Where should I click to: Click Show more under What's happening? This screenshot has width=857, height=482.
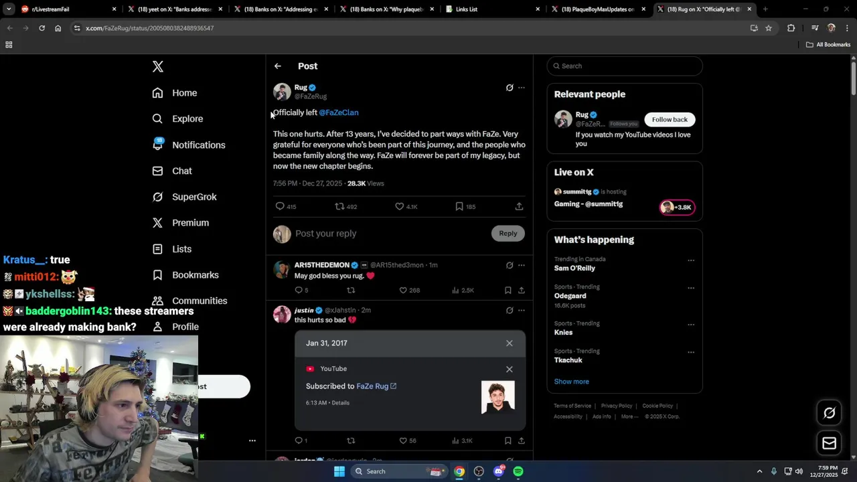[x=571, y=382]
